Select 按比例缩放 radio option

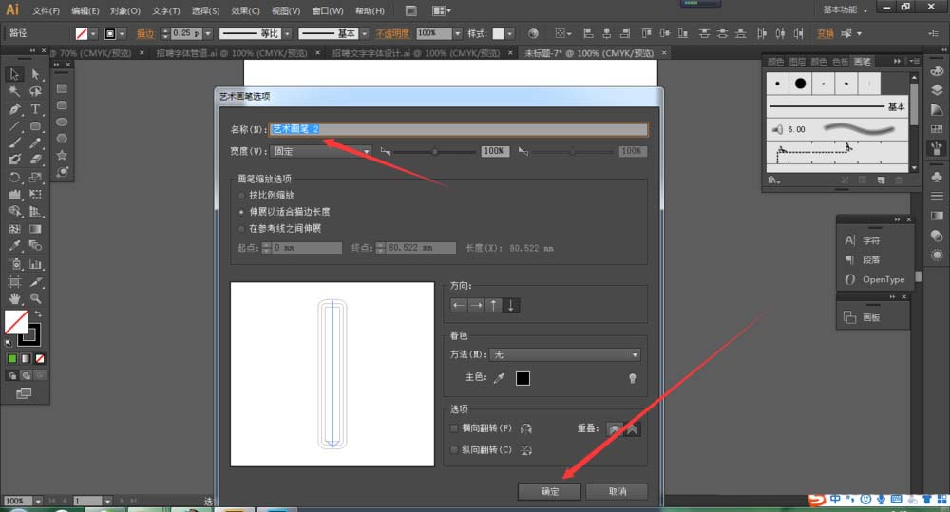tap(241, 195)
